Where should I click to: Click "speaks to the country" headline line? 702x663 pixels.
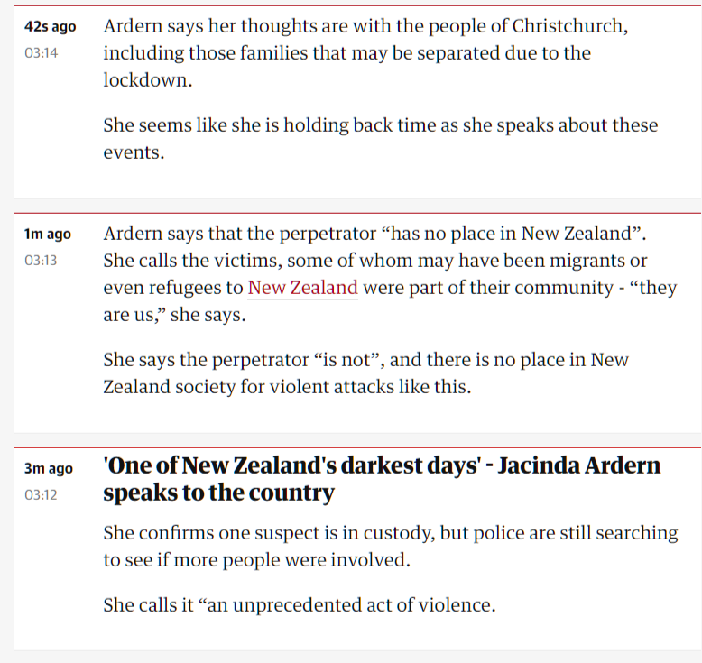pyautogui.click(x=218, y=493)
